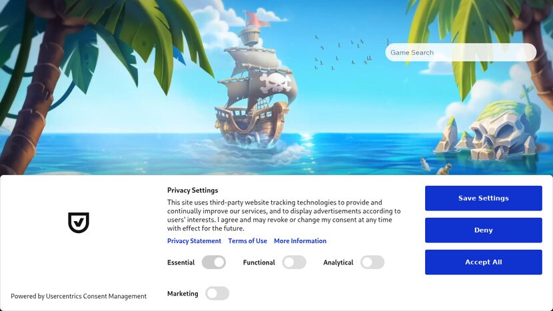
Task: Click the Accept All button
Action: [x=484, y=262]
